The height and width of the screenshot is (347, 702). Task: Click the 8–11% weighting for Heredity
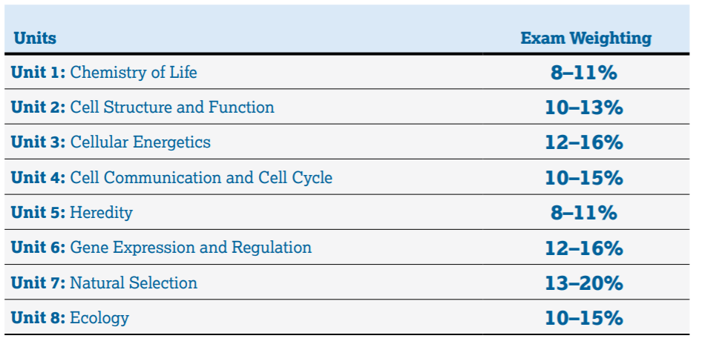pyautogui.click(x=584, y=213)
